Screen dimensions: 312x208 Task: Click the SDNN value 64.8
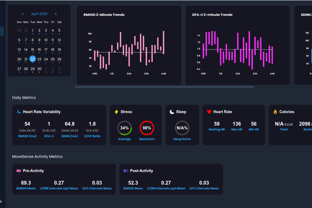pyautogui.click(x=69, y=124)
